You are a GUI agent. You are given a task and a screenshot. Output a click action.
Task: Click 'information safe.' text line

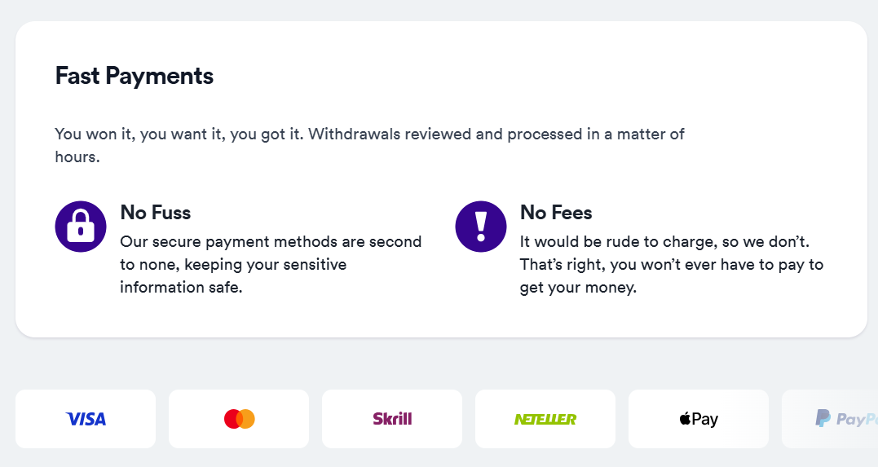tap(182, 287)
